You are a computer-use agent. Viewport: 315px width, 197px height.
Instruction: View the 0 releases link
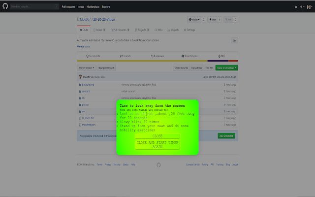[157, 56]
